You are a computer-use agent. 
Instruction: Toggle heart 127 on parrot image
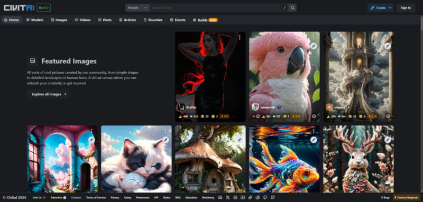277,117
